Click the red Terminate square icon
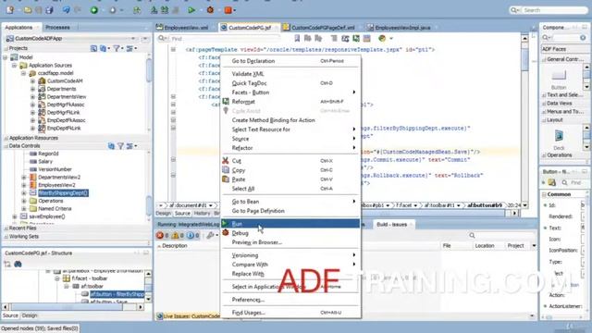 coord(228,10)
